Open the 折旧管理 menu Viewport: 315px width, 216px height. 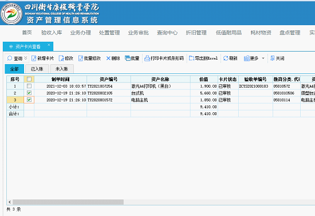point(196,33)
